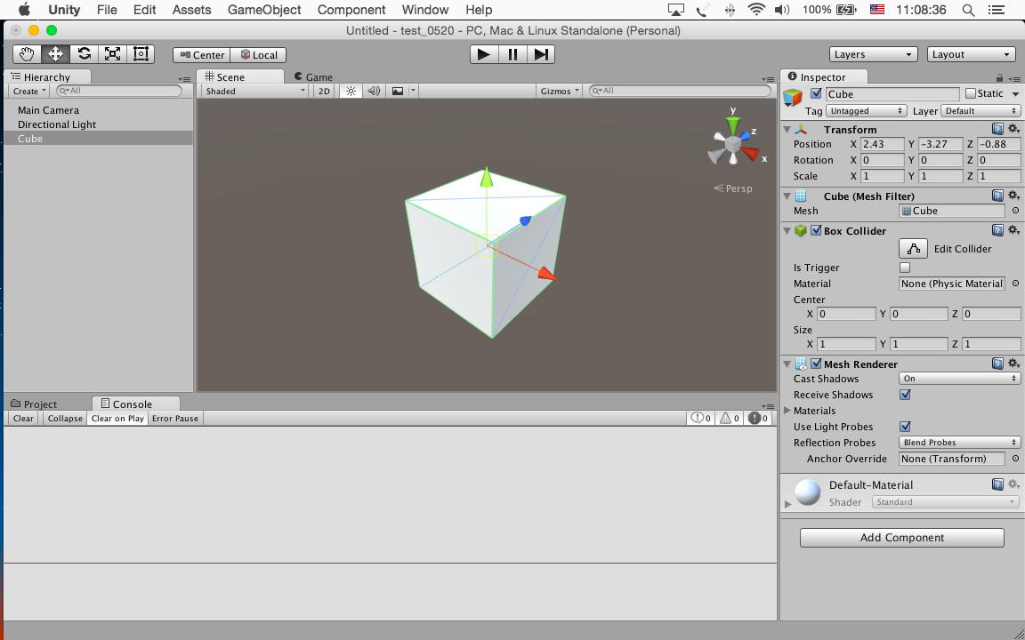Image resolution: width=1025 pixels, height=640 pixels.
Task: Click the Add Component button
Action: coord(901,538)
